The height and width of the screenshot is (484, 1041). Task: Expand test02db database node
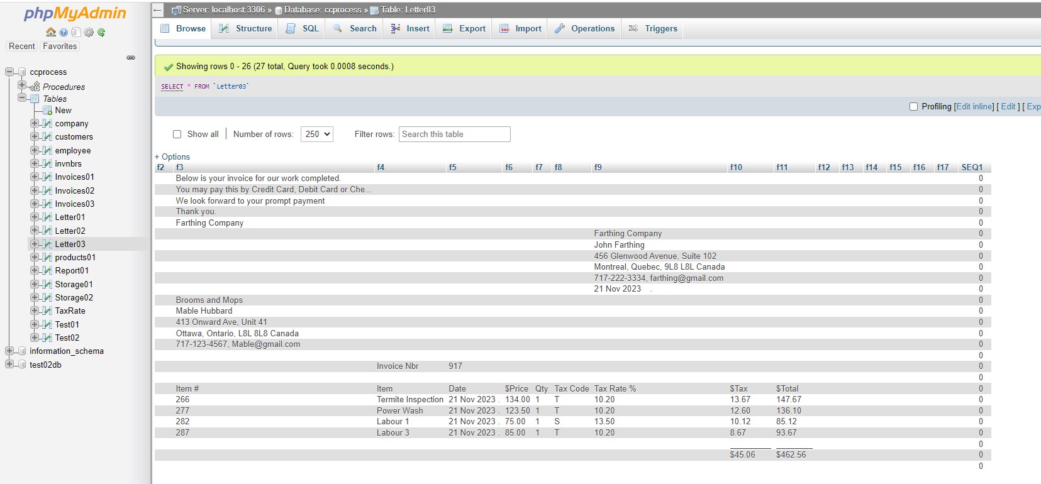point(9,364)
